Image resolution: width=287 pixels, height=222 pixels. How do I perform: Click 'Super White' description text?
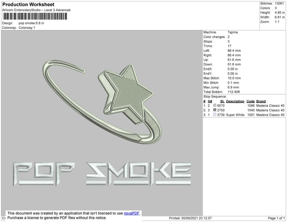click(235, 115)
